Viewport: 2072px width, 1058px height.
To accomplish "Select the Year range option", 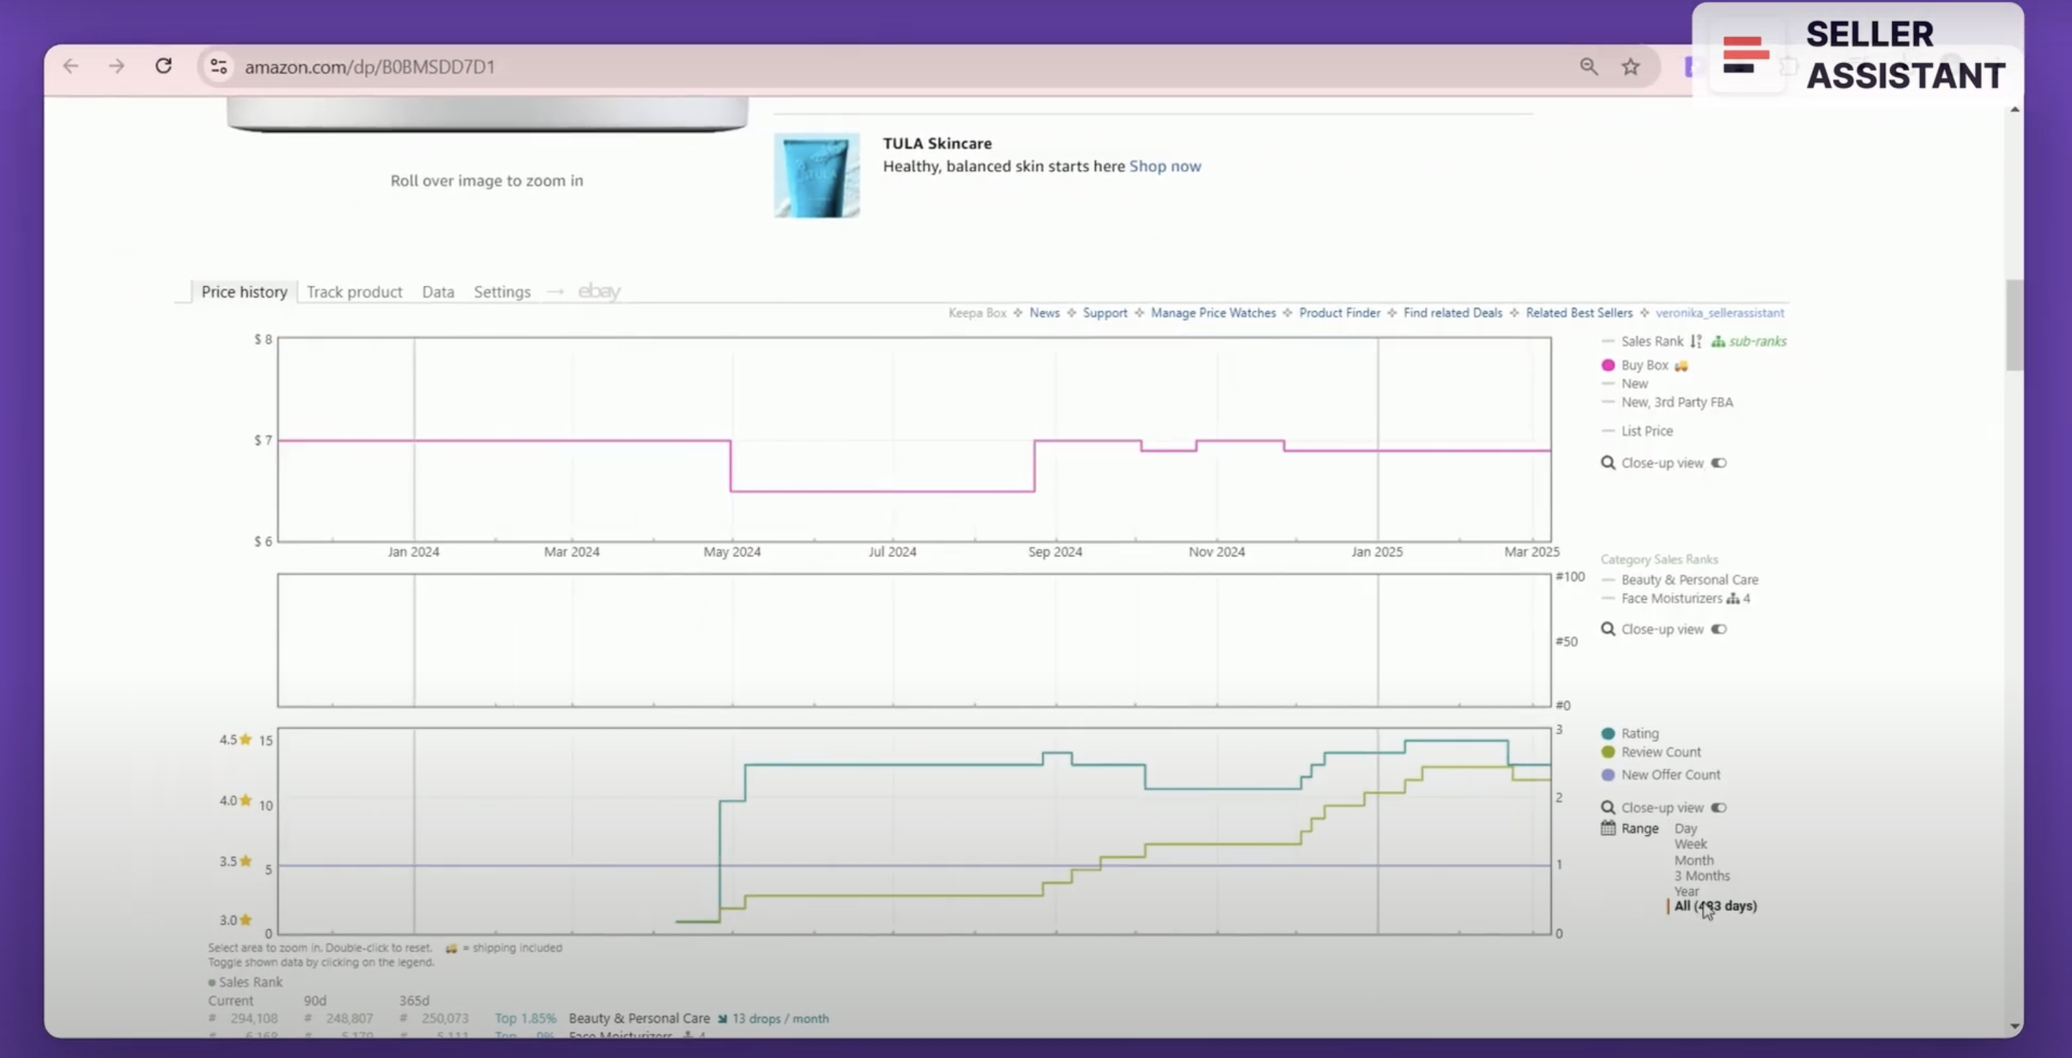I will [x=1687, y=892].
